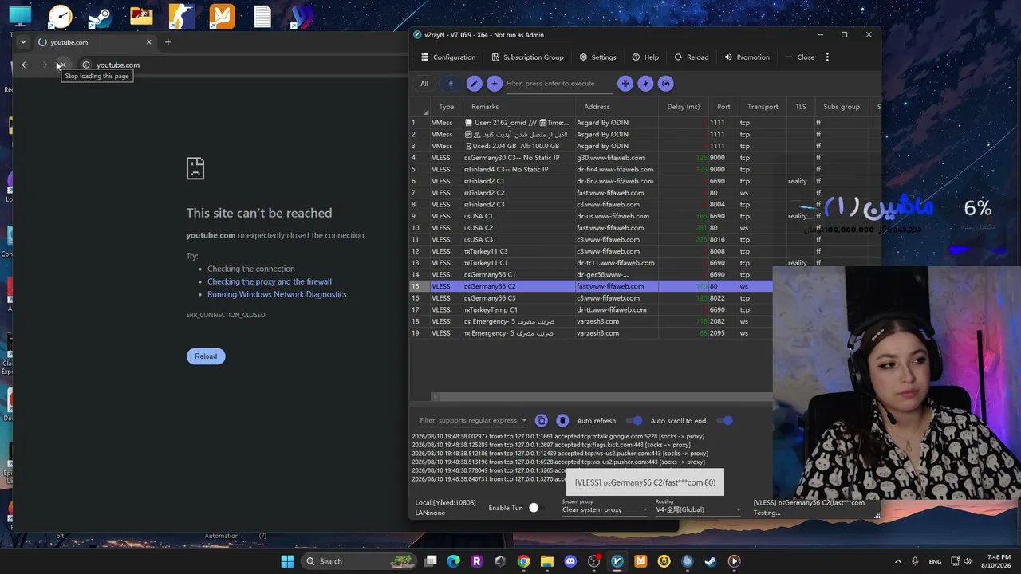1021x574 pixels.
Task: Open the Promotion menu item
Action: [747, 57]
